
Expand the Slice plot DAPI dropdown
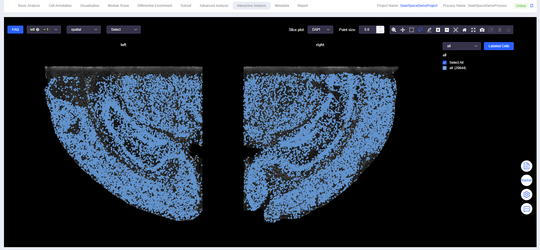click(320, 30)
